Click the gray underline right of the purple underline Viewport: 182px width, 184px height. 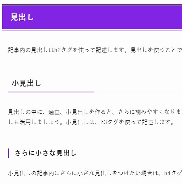point(138,92)
